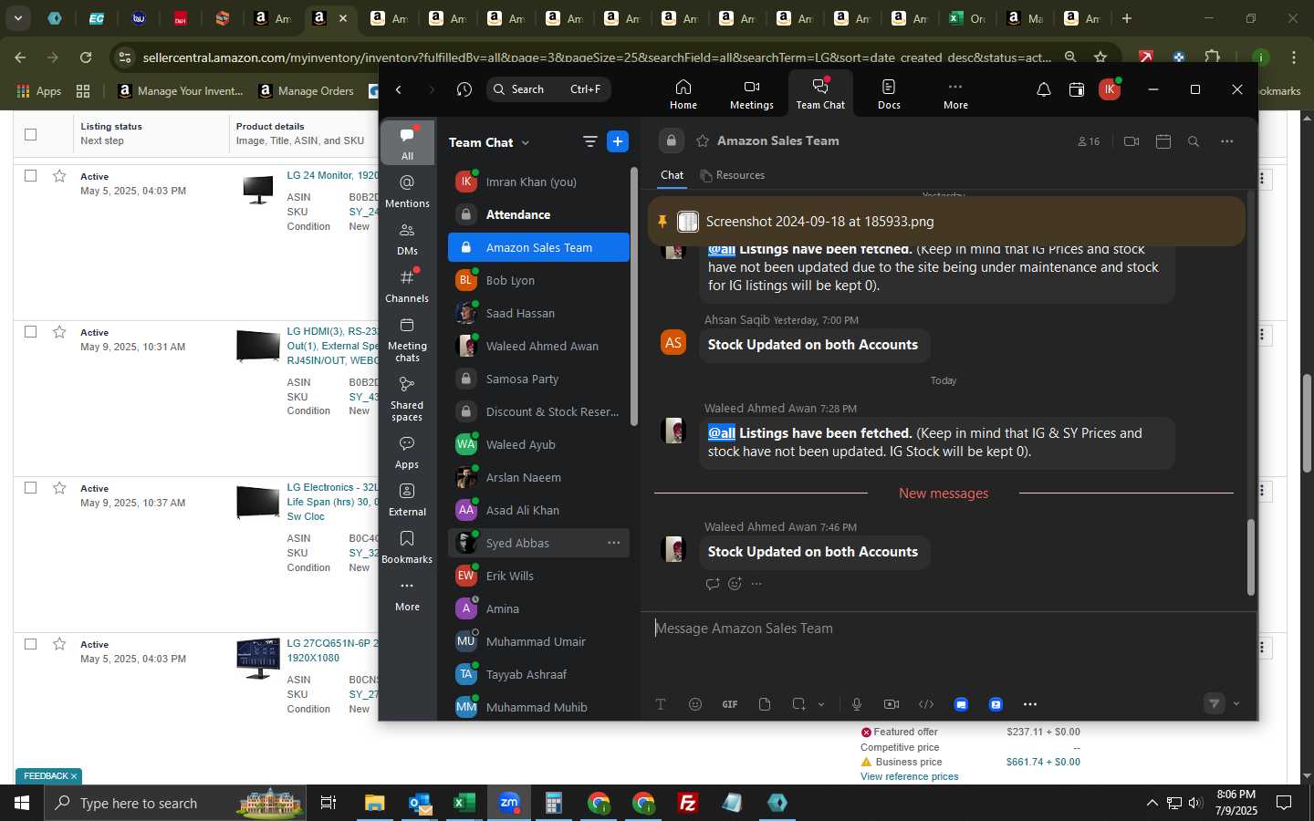Insert a code snippet in message
This screenshot has height=821, width=1314.
click(926, 704)
